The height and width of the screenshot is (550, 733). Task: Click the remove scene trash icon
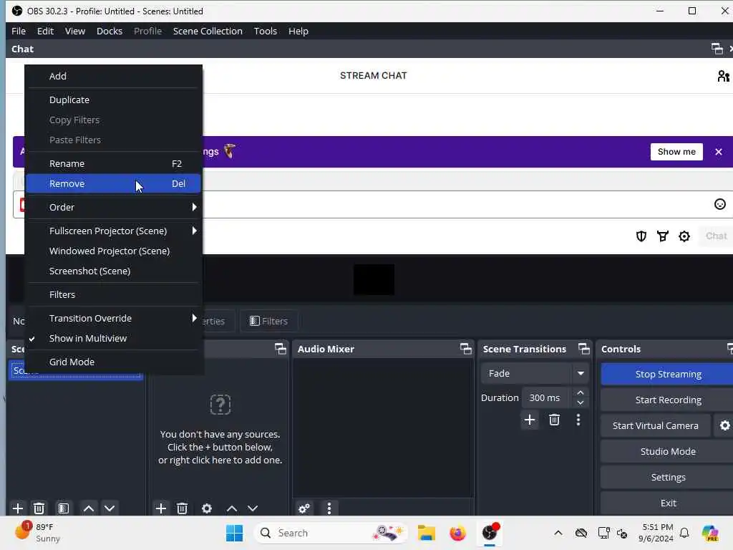[39, 508]
